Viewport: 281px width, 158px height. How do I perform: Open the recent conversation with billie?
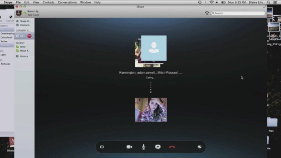coord(21,47)
